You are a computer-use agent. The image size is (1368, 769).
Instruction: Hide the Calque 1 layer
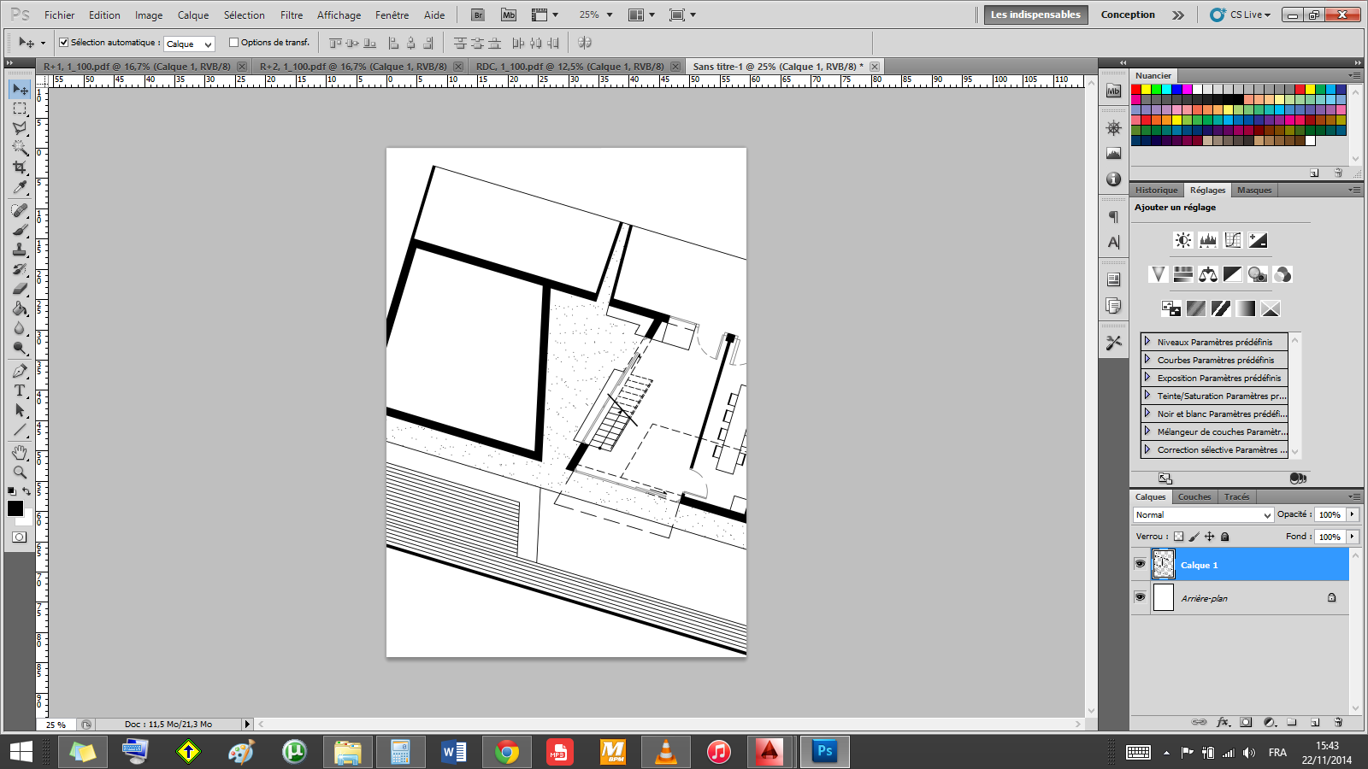[1140, 564]
